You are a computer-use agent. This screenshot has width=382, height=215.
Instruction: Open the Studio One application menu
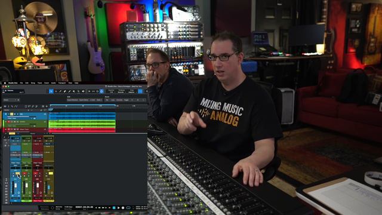click(13, 83)
